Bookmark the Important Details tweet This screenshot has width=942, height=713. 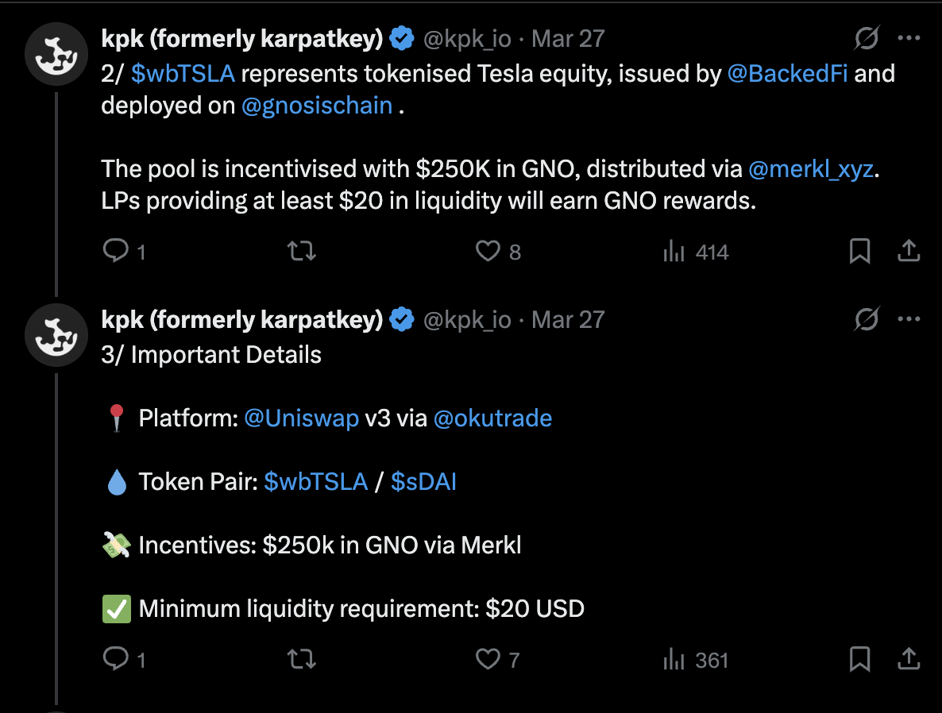tap(859, 659)
